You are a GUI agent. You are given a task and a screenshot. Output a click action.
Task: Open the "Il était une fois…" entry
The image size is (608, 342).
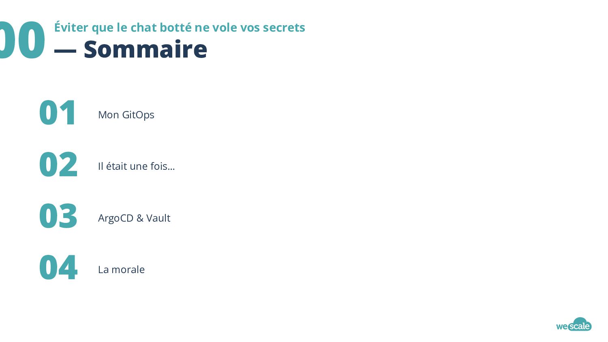pos(136,166)
